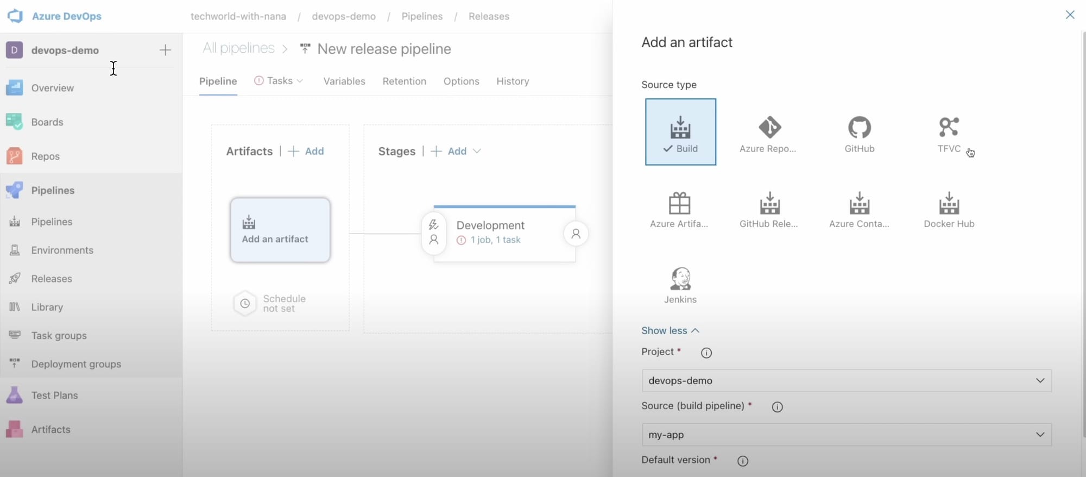Viewport: 1086px width, 477px height.
Task: Click the Azure DevOps logo icon
Action: (15, 16)
